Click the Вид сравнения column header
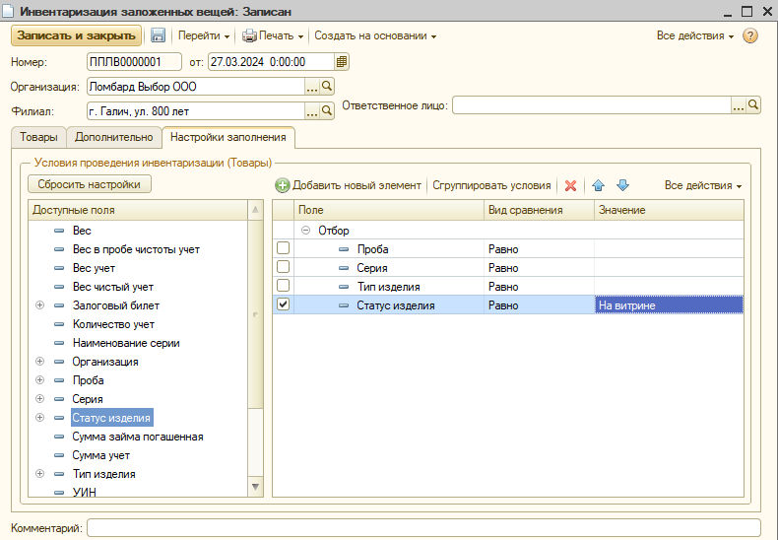778x540 pixels. (x=539, y=210)
